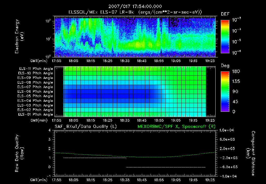
Task: Click the 10^1 energy axis tick label
Action: point(48,39)
